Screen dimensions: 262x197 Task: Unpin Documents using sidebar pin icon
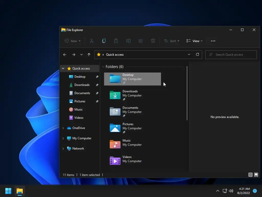pos(97,93)
